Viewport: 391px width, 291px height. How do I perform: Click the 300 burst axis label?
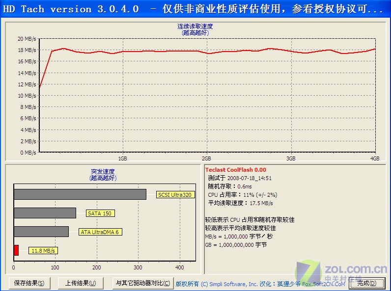point(138,267)
